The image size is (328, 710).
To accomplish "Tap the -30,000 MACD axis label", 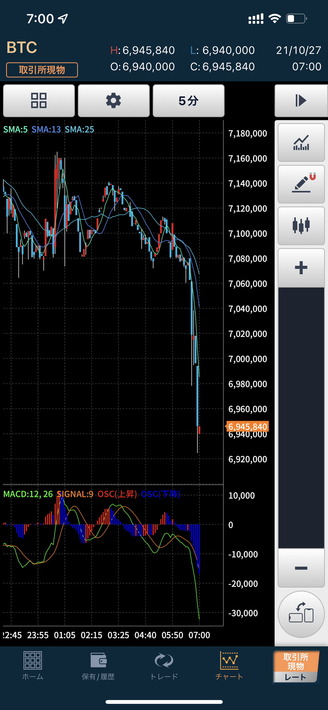I will point(243,613).
